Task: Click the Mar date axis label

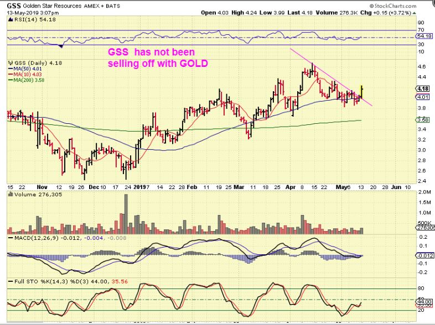Action: 239,187
